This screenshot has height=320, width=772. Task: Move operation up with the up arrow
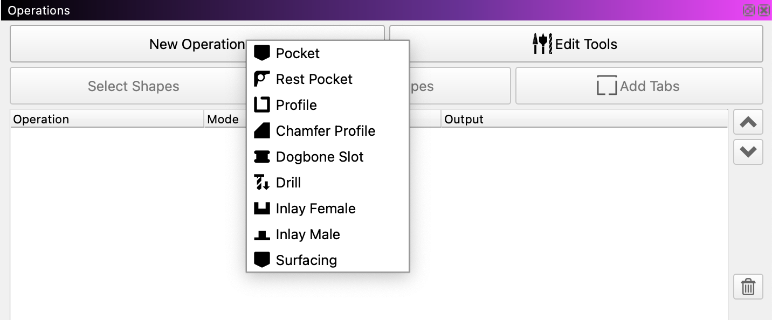coord(748,123)
